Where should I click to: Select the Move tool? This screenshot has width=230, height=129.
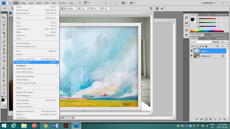pos(4,17)
